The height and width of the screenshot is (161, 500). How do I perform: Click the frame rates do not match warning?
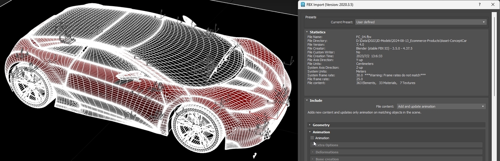396,75
